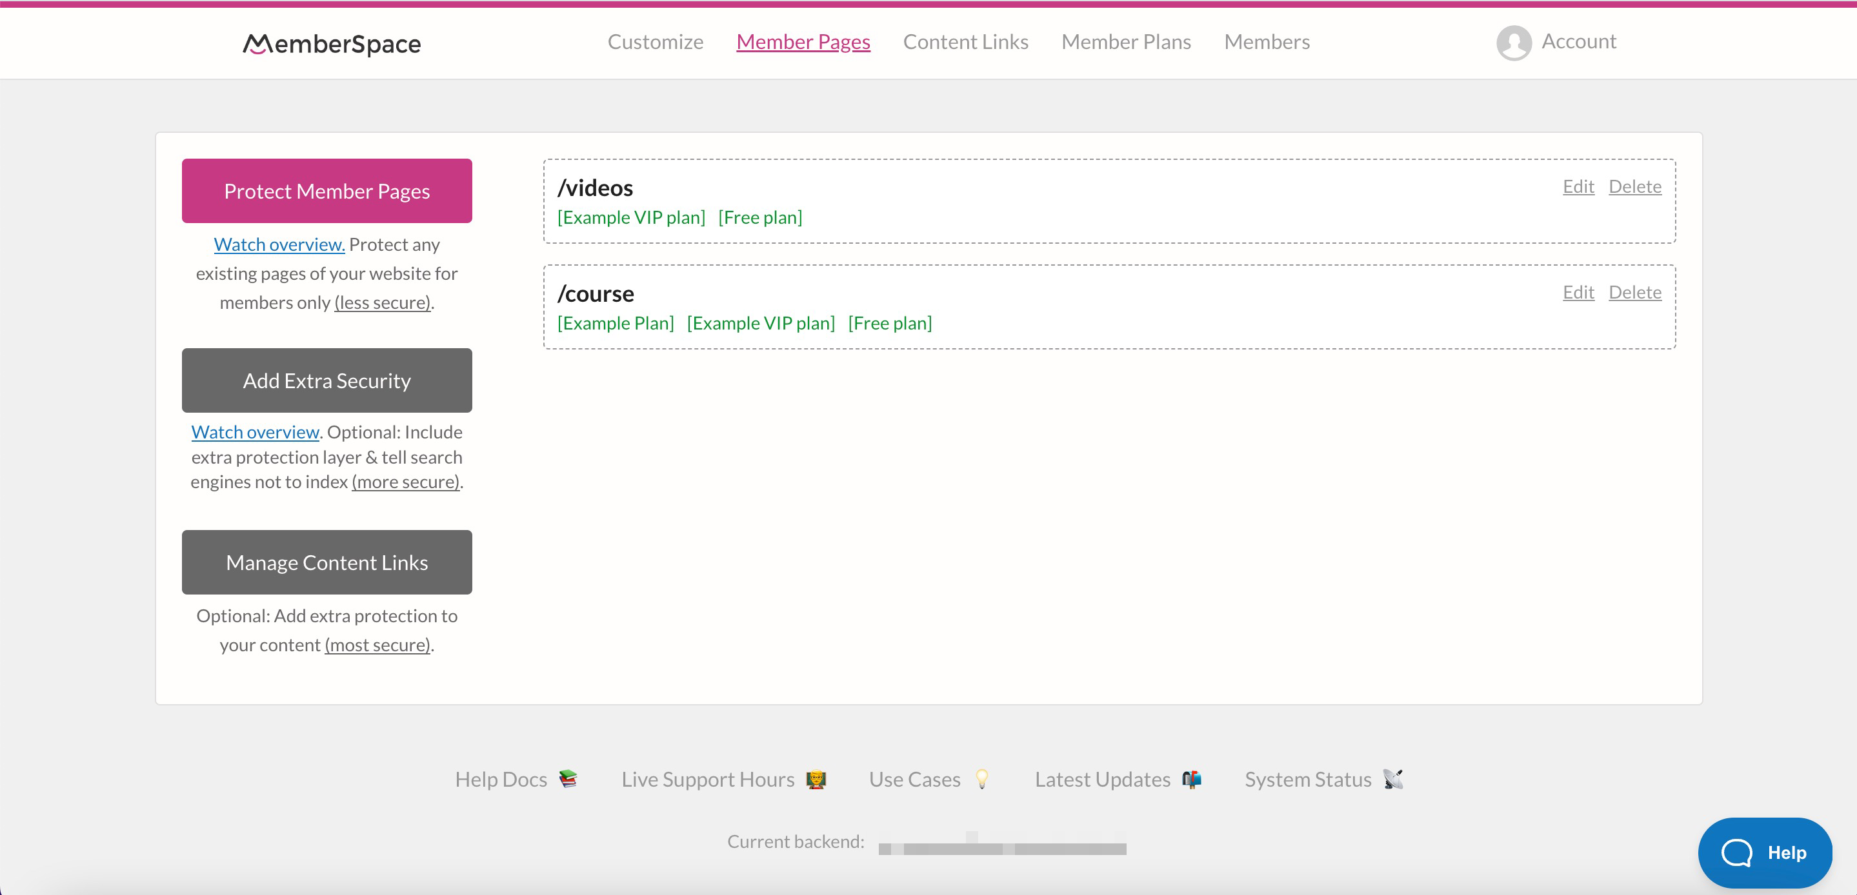This screenshot has width=1857, height=895.
Task: Navigate to the Customize menu item
Action: click(655, 41)
